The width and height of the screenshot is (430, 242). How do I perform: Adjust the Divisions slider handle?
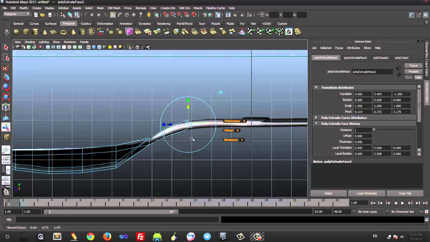point(374,130)
